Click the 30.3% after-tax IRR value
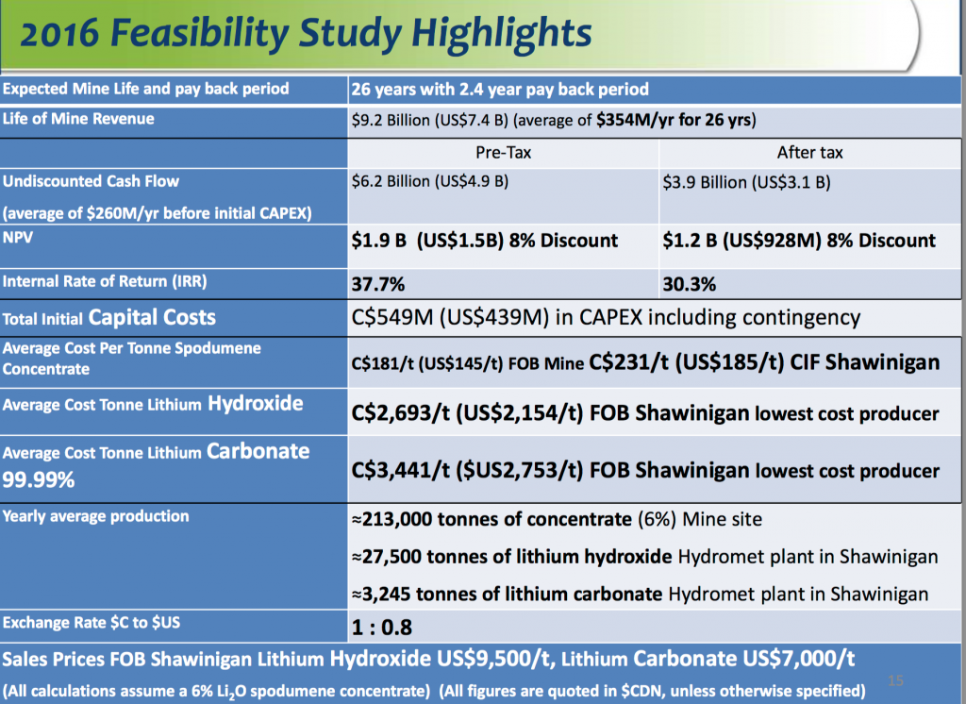Viewport: 966px width, 704px height. [x=690, y=283]
